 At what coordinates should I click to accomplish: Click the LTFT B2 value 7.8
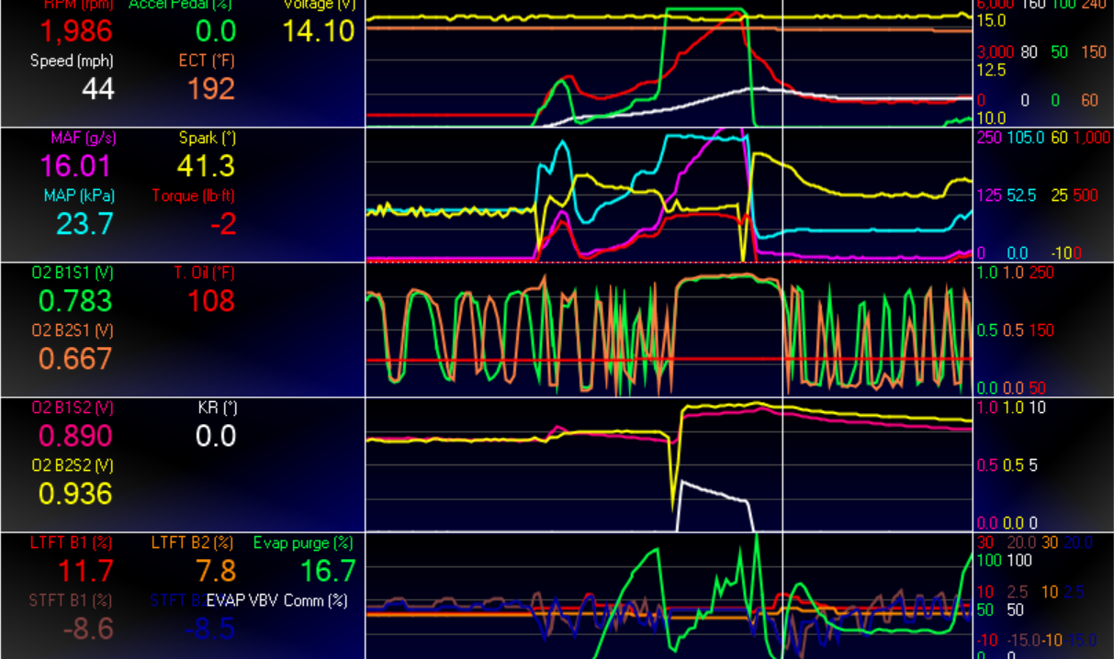pyautogui.click(x=215, y=570)
